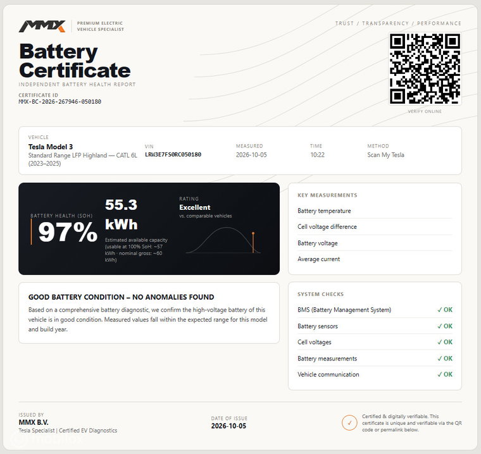Click the 'Average current' measurement row
The height and width of the screenshot is (454, 481).
pos(375,259)
